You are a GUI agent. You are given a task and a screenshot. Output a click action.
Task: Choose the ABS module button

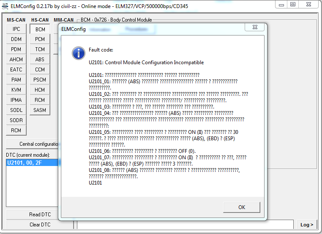[40, 60]
